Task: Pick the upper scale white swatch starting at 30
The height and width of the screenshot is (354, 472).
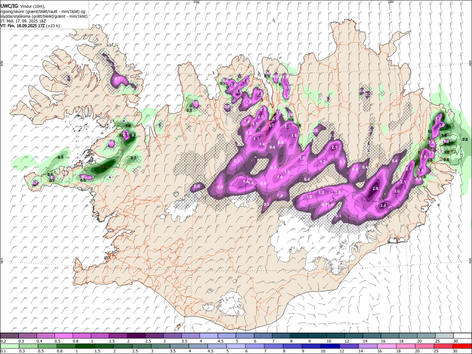Action: [x=462, y=336]
